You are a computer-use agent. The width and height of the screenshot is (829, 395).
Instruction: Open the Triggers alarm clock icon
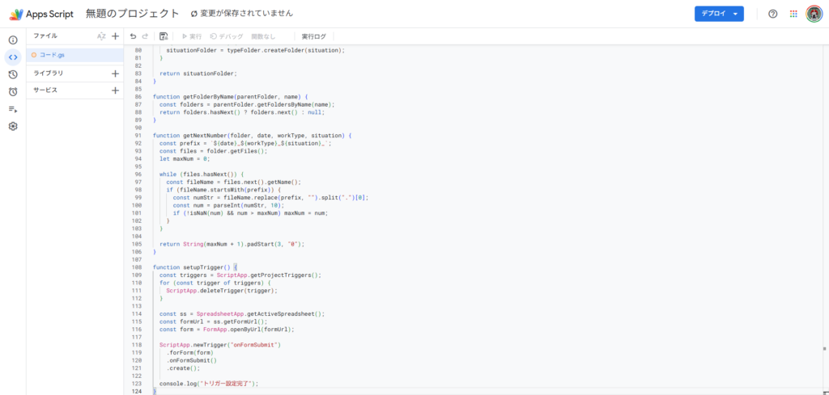13,91
